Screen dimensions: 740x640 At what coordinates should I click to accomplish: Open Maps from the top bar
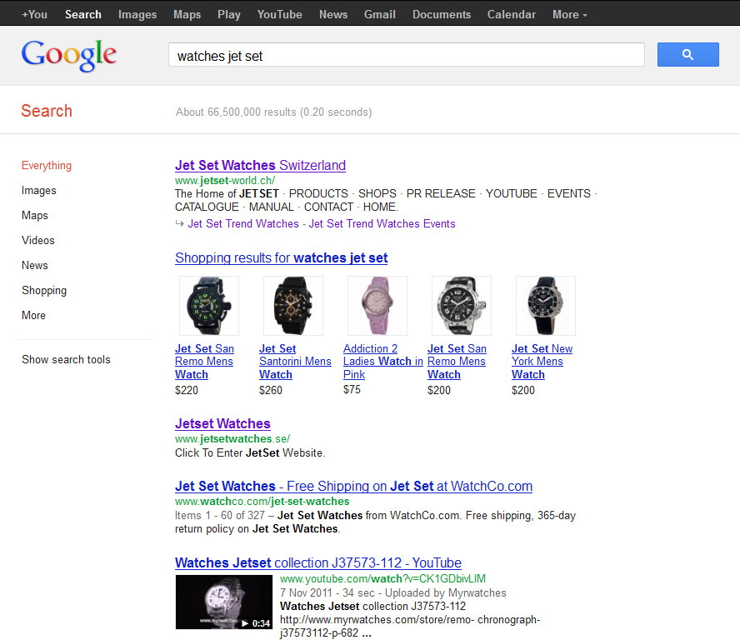(187, 15)
